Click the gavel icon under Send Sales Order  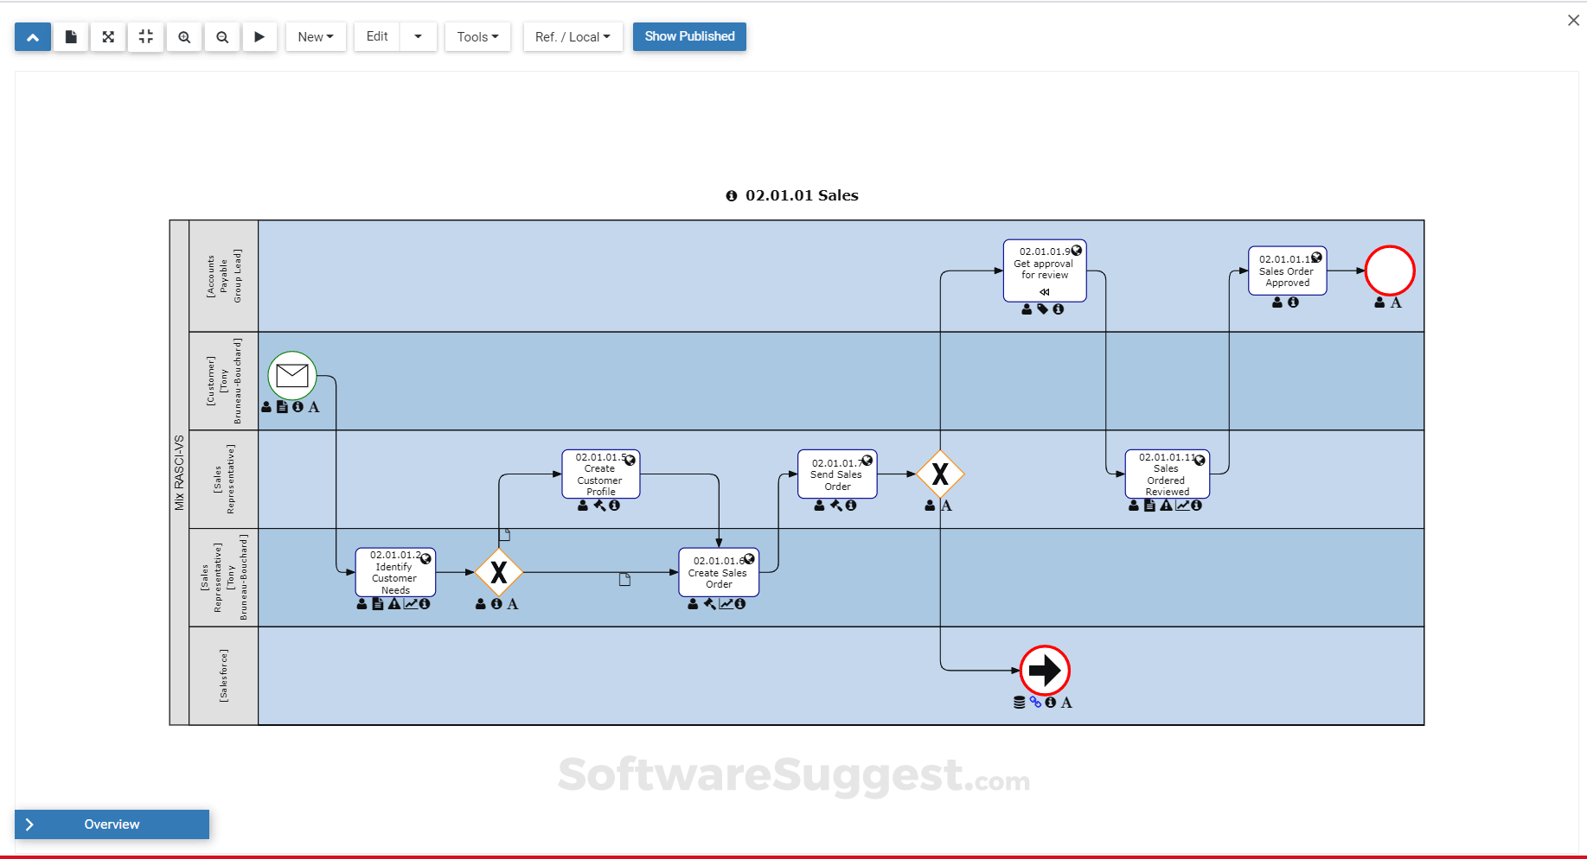click(x=834, y=506)
